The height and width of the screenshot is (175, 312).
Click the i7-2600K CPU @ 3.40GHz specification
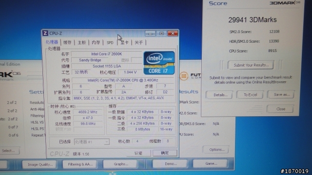click(x=123, y=80)
